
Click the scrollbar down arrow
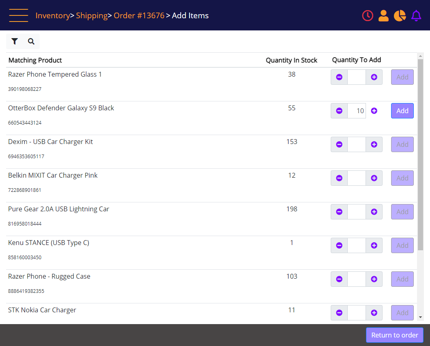click(420, 317)
